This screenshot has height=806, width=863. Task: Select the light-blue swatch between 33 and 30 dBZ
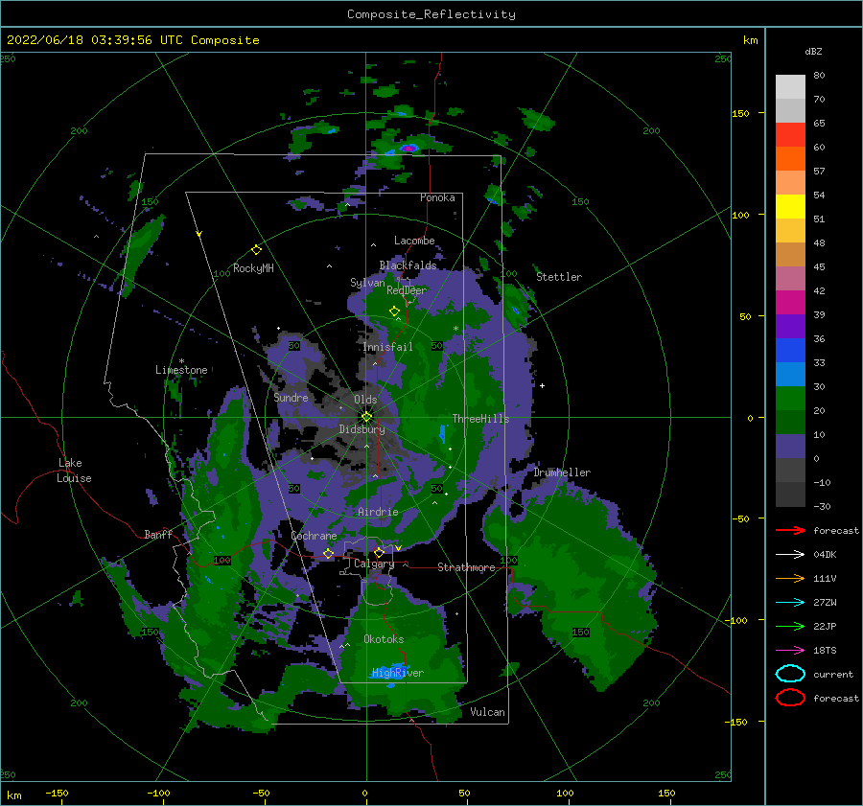790,375
